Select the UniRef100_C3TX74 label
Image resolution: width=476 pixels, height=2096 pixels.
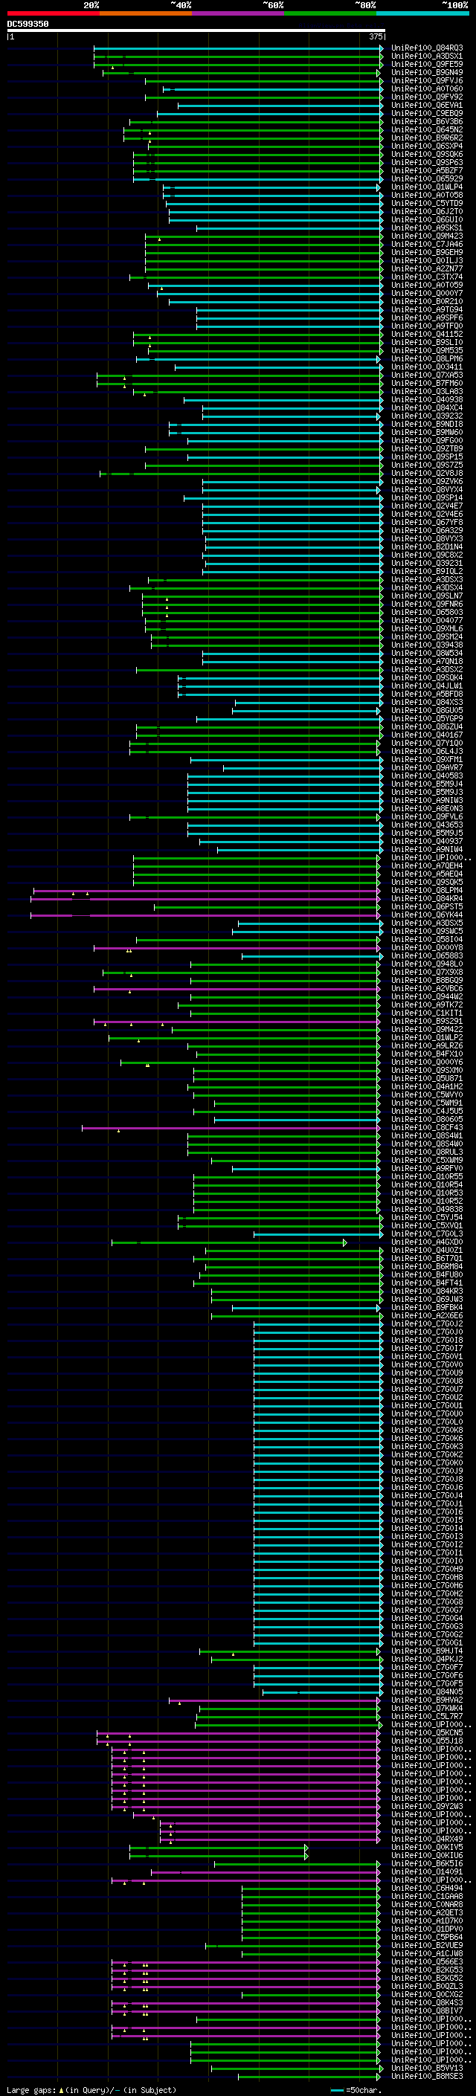pyautogui.click(x=427, y=277)
